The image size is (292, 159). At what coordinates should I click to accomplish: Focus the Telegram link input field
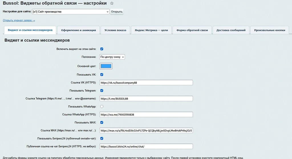tap(146, 99)
